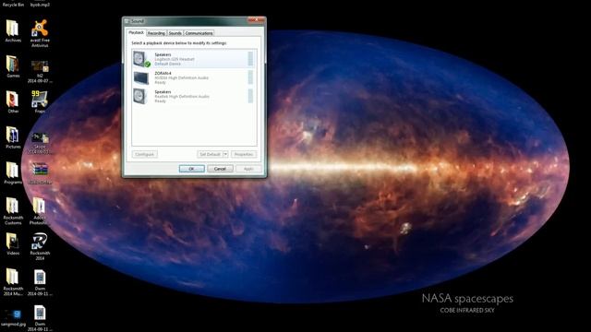The width and height of the screenshot is (591, 332).
Task: Close the Sound dialog window
Action: [x=257, y=20]
